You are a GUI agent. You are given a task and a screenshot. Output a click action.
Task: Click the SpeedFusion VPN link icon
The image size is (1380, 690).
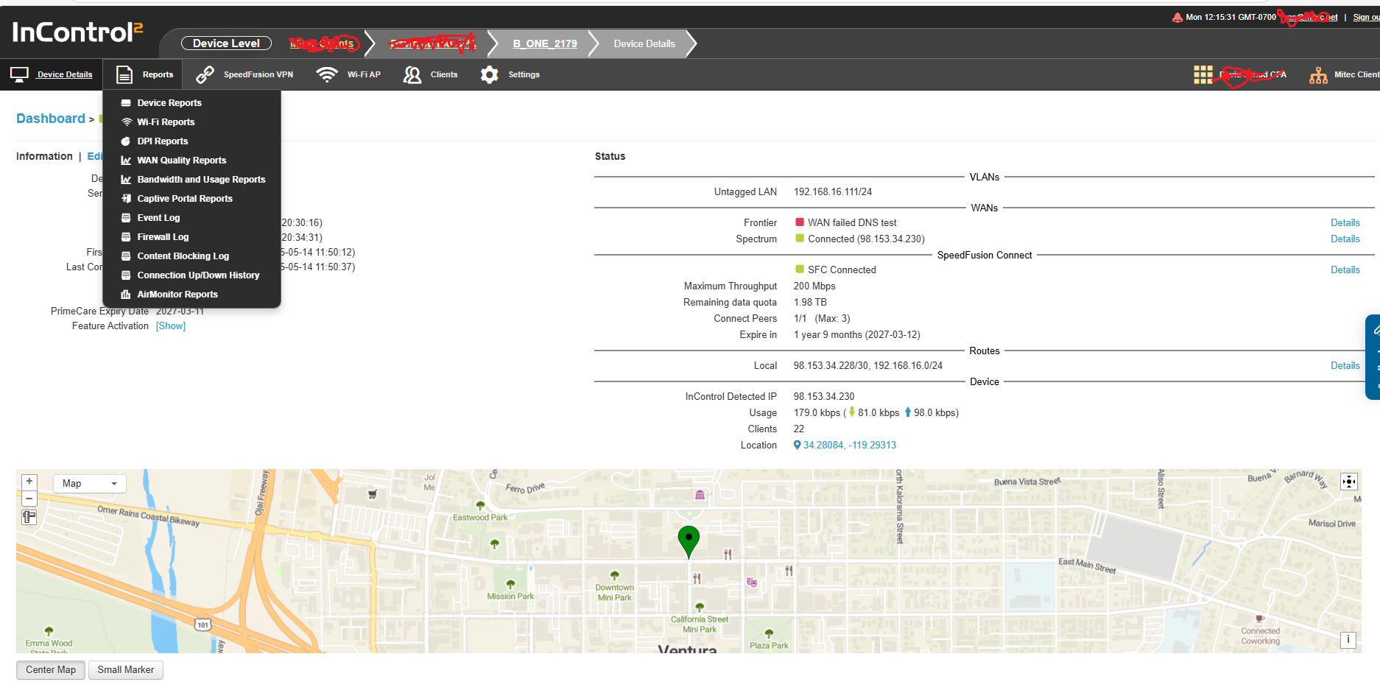[205, 74]
